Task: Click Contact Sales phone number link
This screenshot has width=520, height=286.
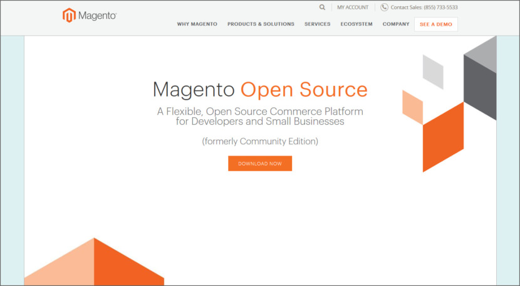Action: [424, 8]
